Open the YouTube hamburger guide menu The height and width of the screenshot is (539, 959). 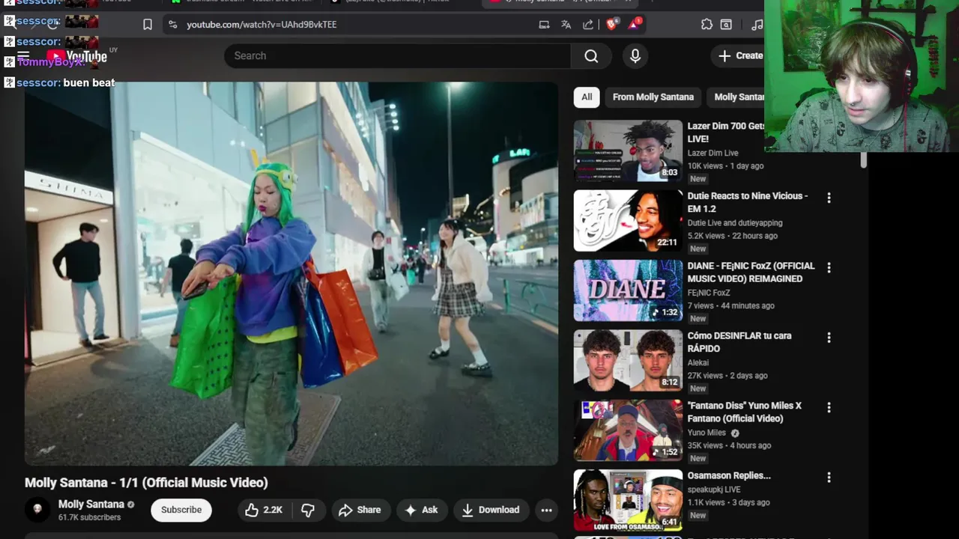coord(23,55)
